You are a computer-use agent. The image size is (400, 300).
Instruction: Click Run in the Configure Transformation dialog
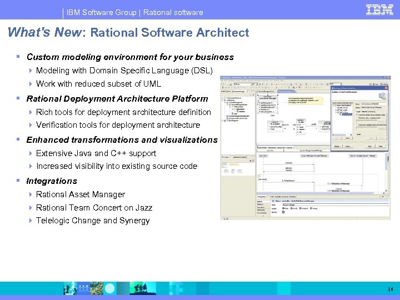370,146
